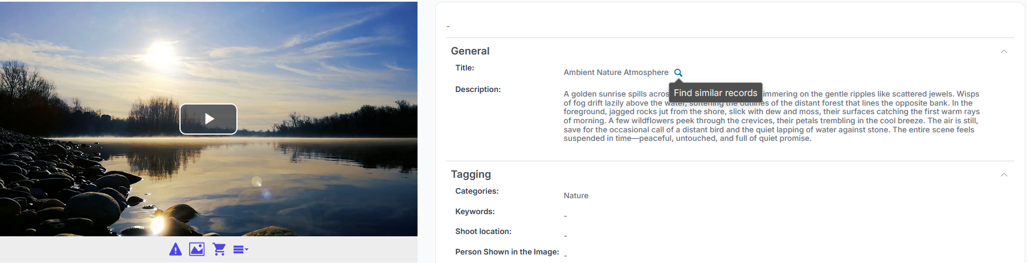The width and height of the screenshot is (1027, 263).
Task: Click the 'Title:' field label
Action: point(465,68)
